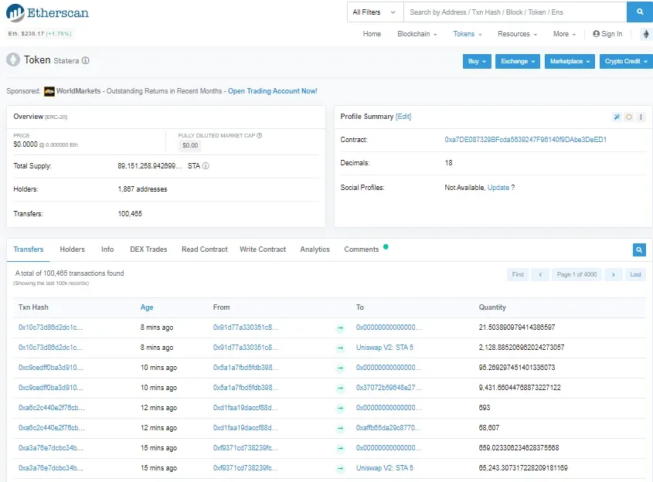The width and height of the screenshot is (653, 482).
Task: Open the Exchange dropdown button
Action: coord(518,61)
